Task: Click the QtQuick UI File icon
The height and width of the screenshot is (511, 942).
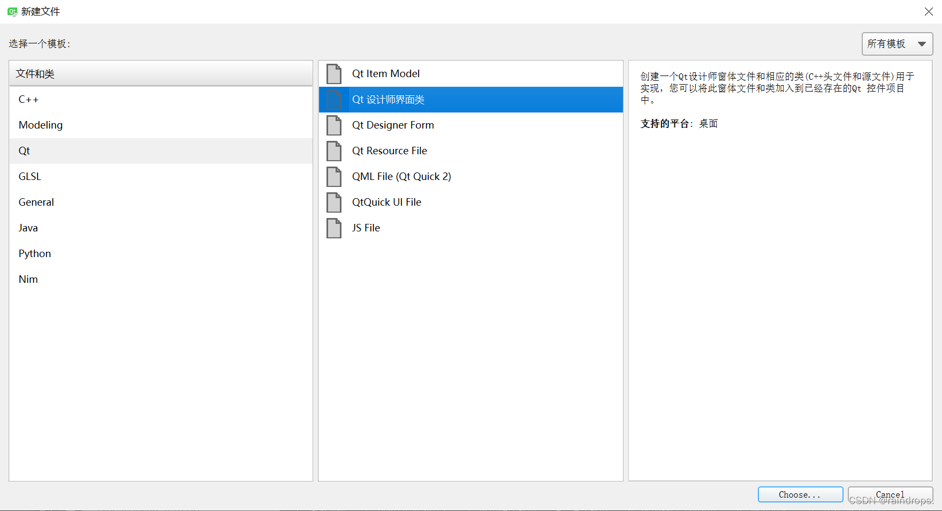Action: pos(334,202)
